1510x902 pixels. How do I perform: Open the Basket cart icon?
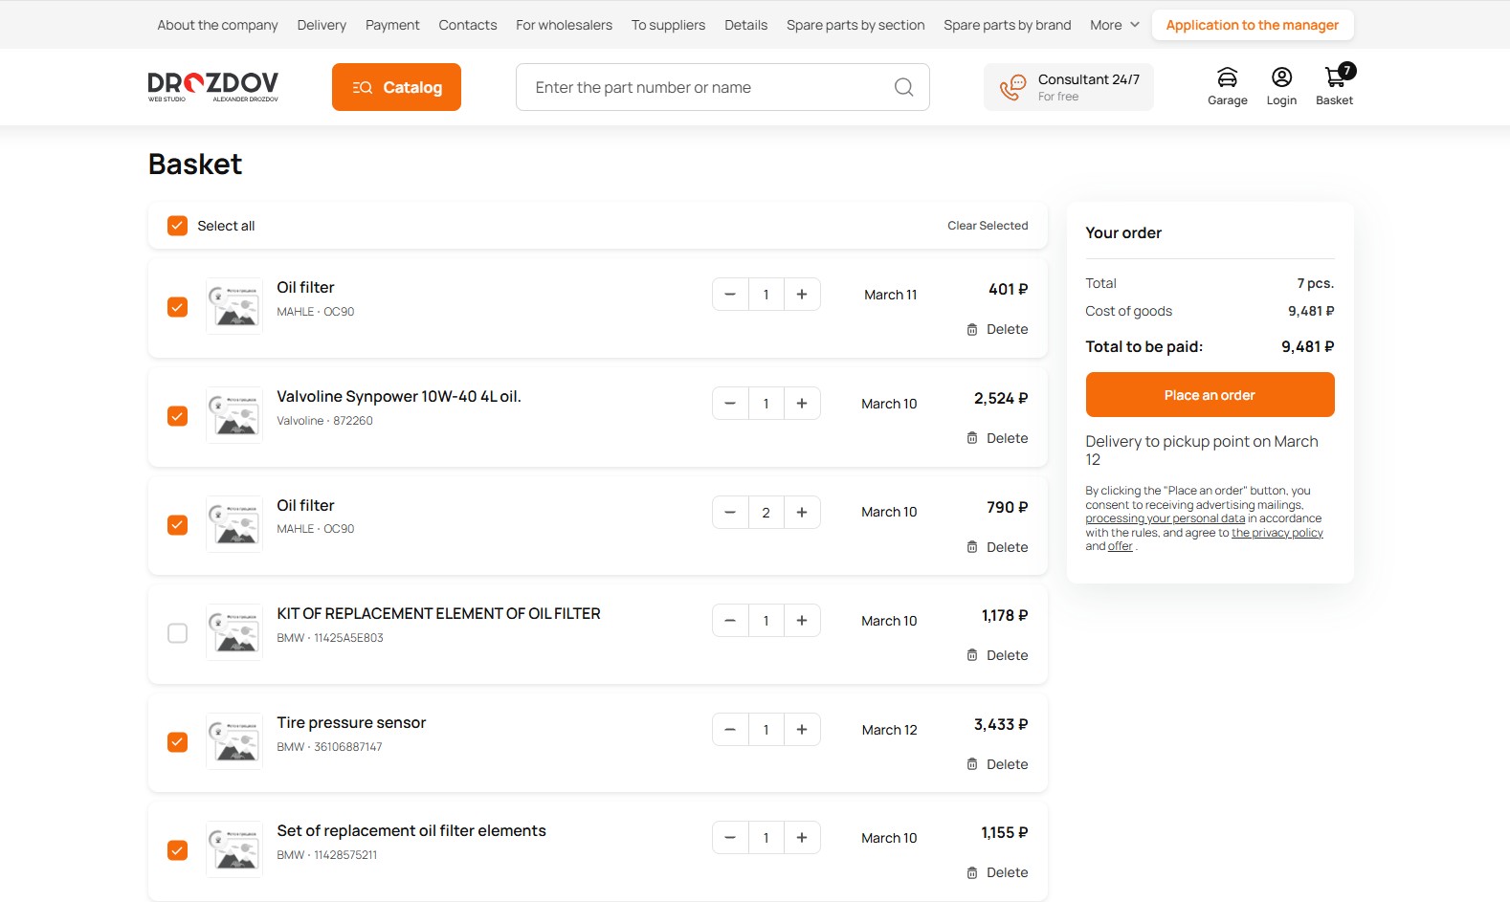(1335, 77)
